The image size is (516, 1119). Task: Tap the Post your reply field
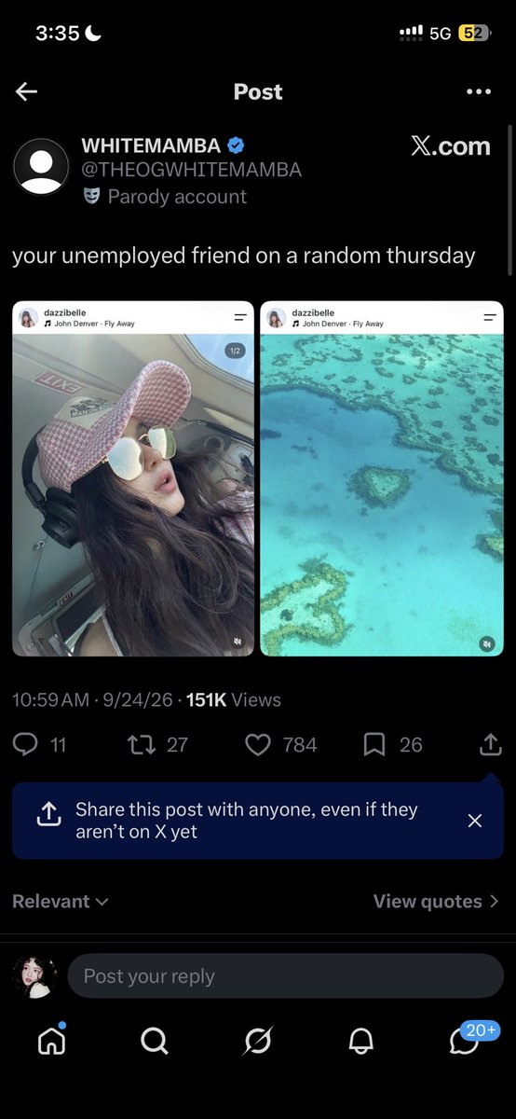pyautogui.click(x=285, y=976)
